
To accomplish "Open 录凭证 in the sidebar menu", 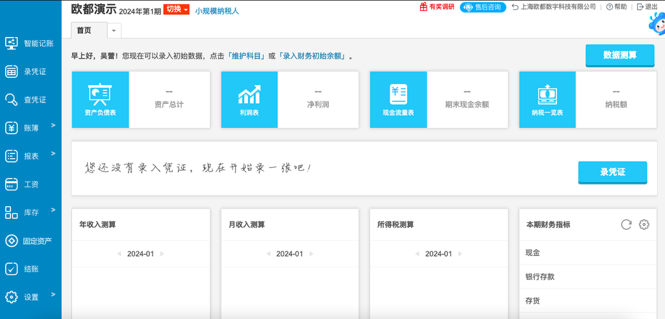I will coord(35,71).
